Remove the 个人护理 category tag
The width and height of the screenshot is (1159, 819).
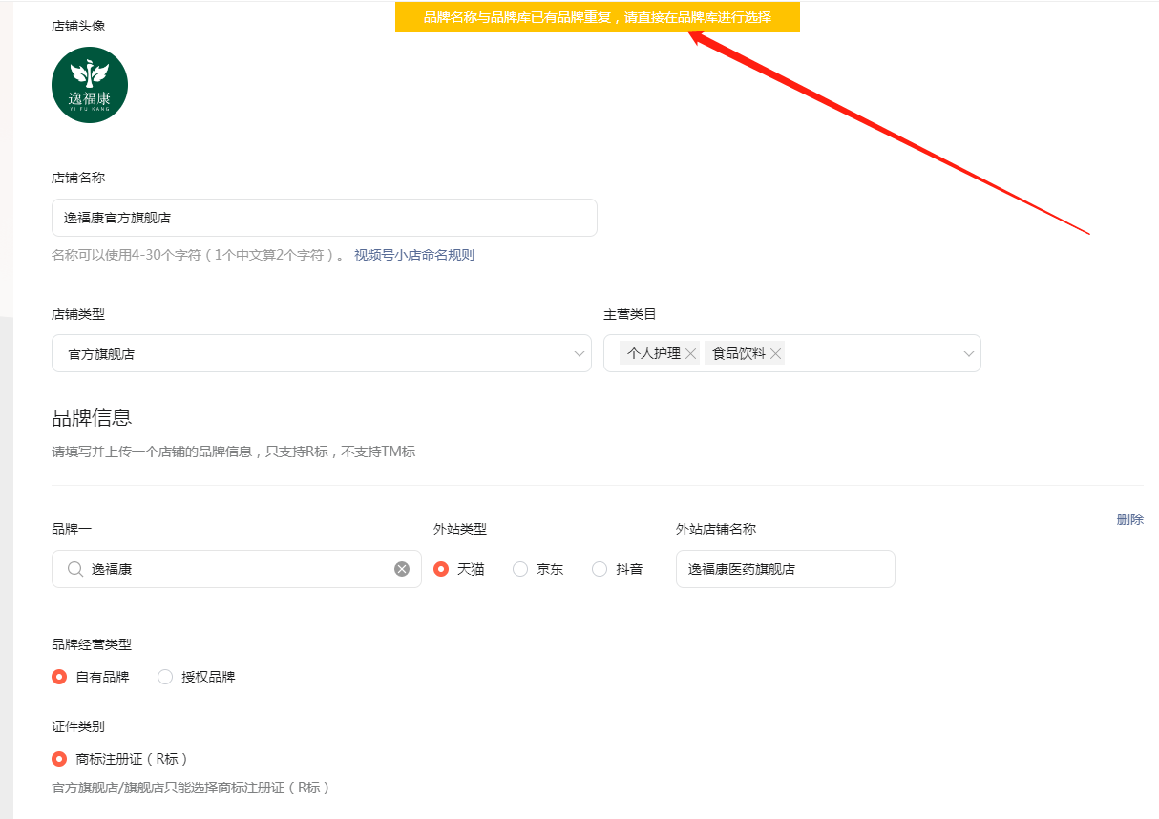[x=690, y=354]
